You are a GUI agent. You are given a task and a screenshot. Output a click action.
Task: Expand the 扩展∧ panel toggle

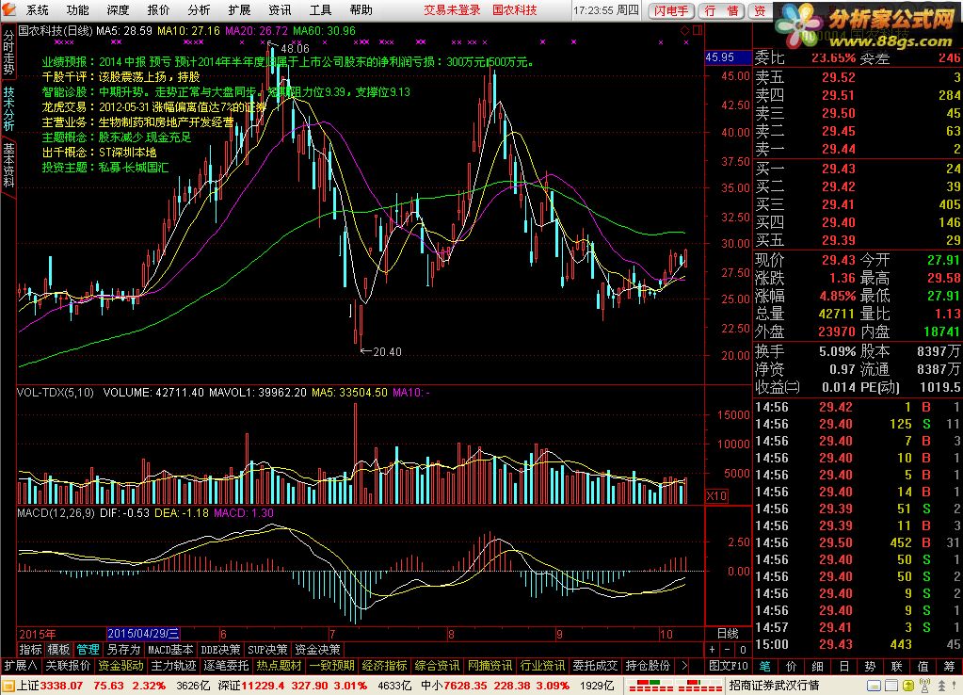coord(21,666)
